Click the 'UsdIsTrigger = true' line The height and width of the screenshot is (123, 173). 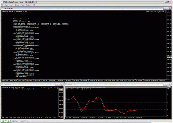coord(26,34)
